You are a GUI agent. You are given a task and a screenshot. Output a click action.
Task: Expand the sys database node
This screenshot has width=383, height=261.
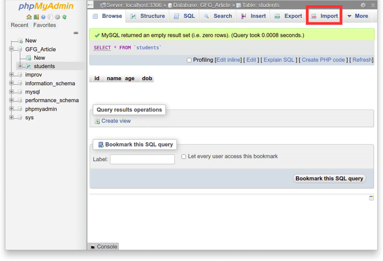[x=12, y=117]
